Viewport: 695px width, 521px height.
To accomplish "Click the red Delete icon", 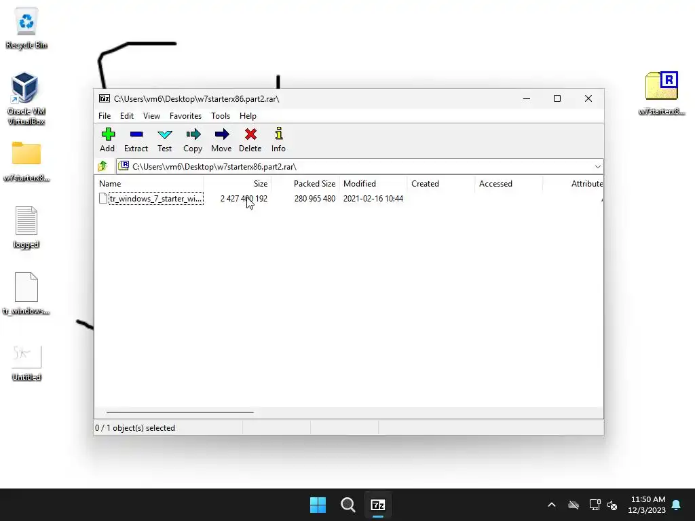I will coord(250,134).
